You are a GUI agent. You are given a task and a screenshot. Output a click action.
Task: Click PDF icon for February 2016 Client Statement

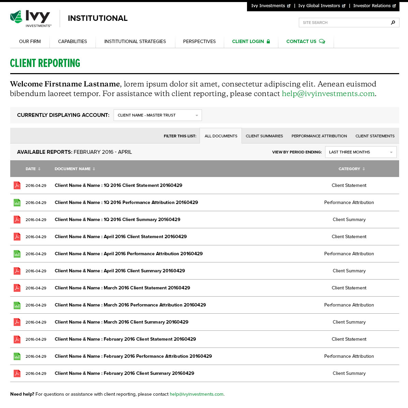[x=17, y=339]
